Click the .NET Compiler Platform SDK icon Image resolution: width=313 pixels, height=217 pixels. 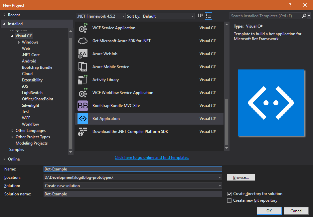coord(82,132)
